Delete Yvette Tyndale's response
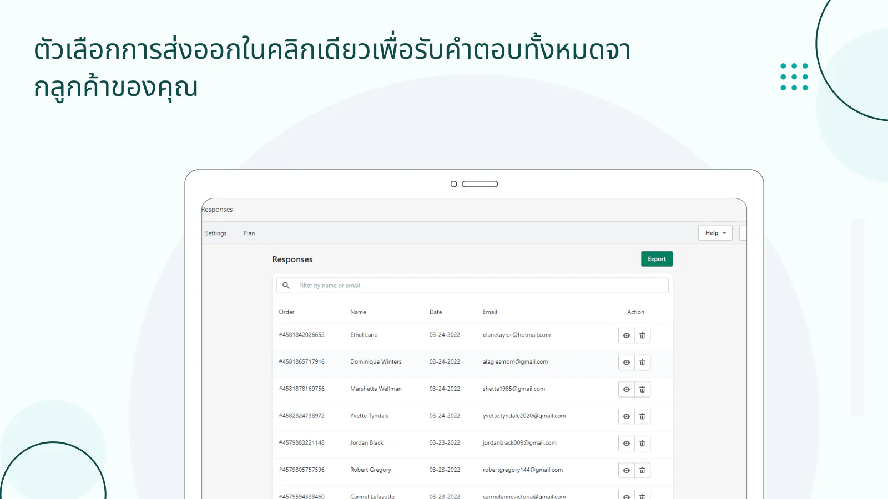This screenshot has height=499, width=888. click(642, 416)
